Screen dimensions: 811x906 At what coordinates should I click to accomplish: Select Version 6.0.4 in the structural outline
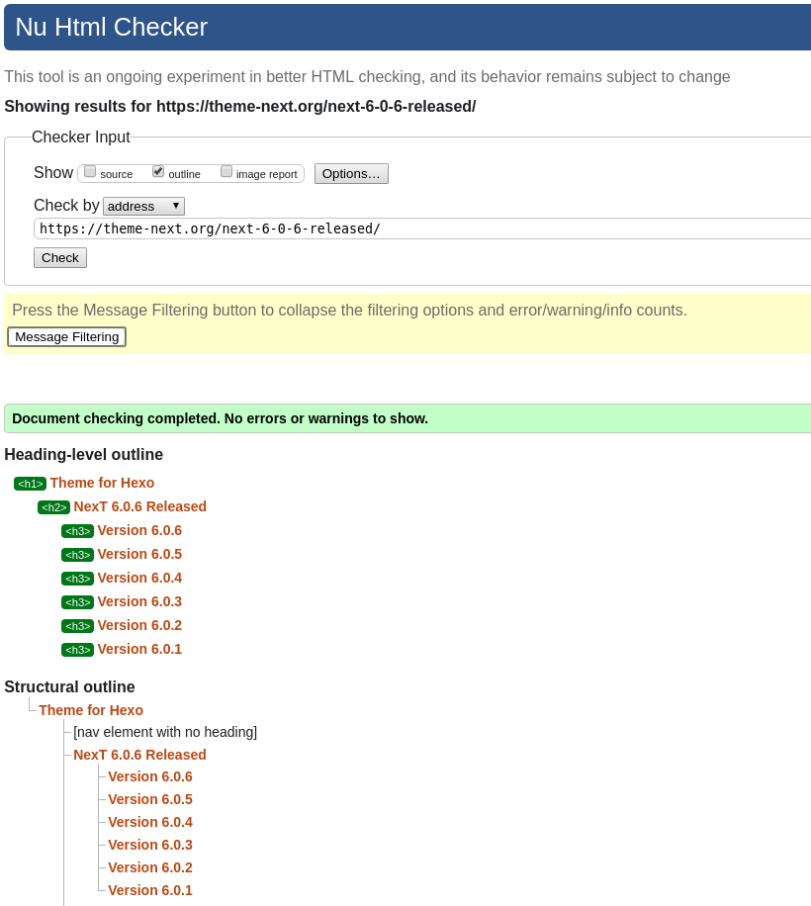point(150,822)
